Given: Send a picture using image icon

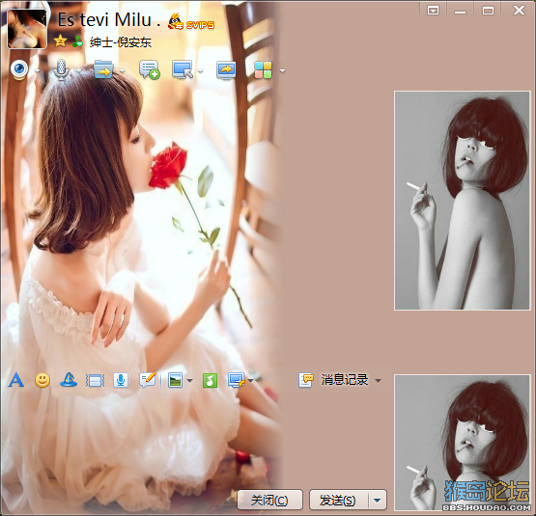Looking at the screenshot, I should coord(176,380).
